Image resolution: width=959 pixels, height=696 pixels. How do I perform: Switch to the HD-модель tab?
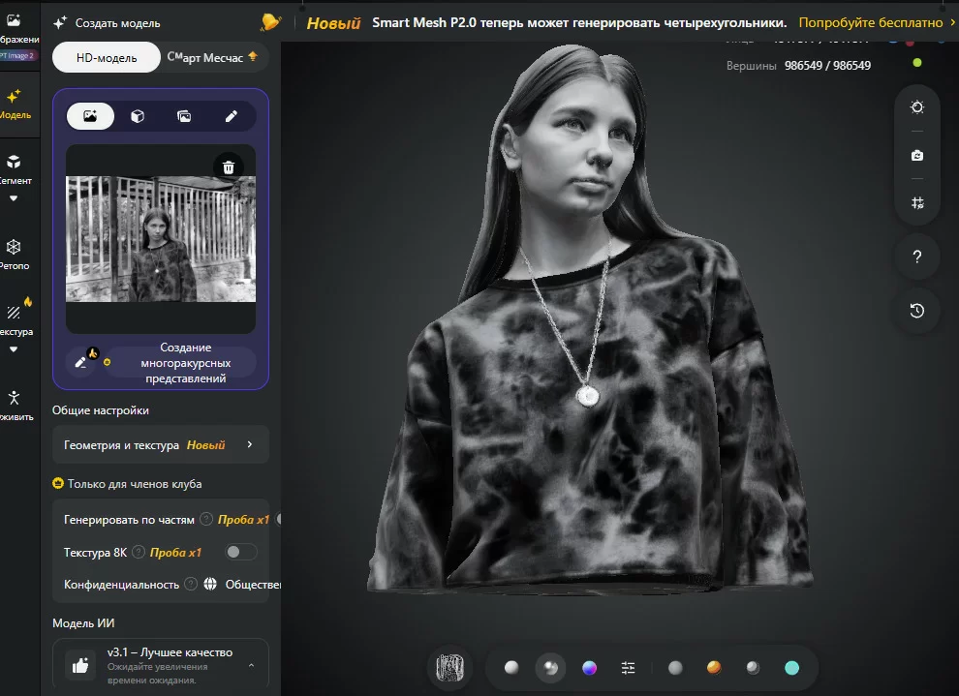pos(107,57)
